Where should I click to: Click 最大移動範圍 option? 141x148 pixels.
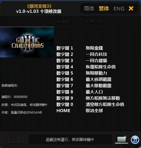[98, 86]
